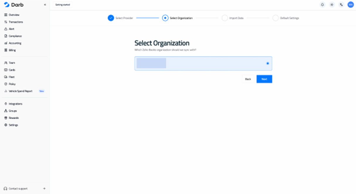Viewport: 356px width, 194px height.
Task: Click the Back button
Action: click(248, 79)
